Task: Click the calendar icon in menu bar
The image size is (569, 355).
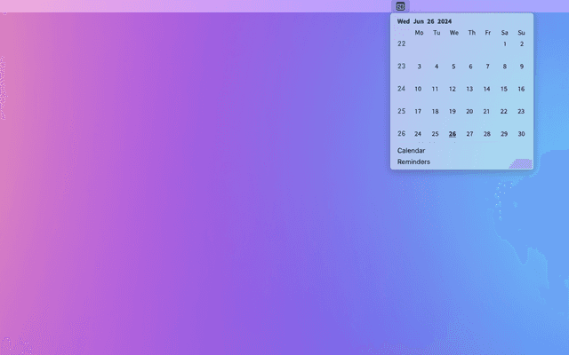Action: [x=400, y=6]
